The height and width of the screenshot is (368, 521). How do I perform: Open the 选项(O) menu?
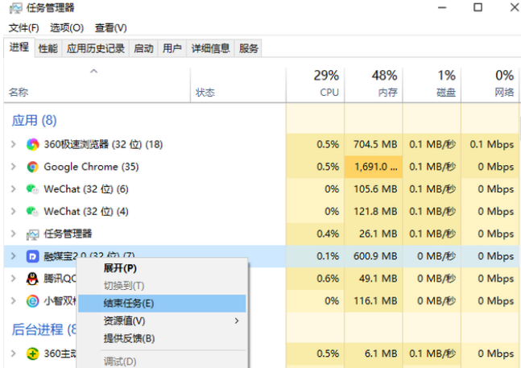tap(67, 28)
